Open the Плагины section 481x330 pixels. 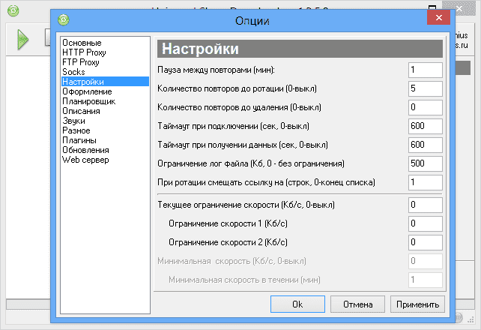79,140
